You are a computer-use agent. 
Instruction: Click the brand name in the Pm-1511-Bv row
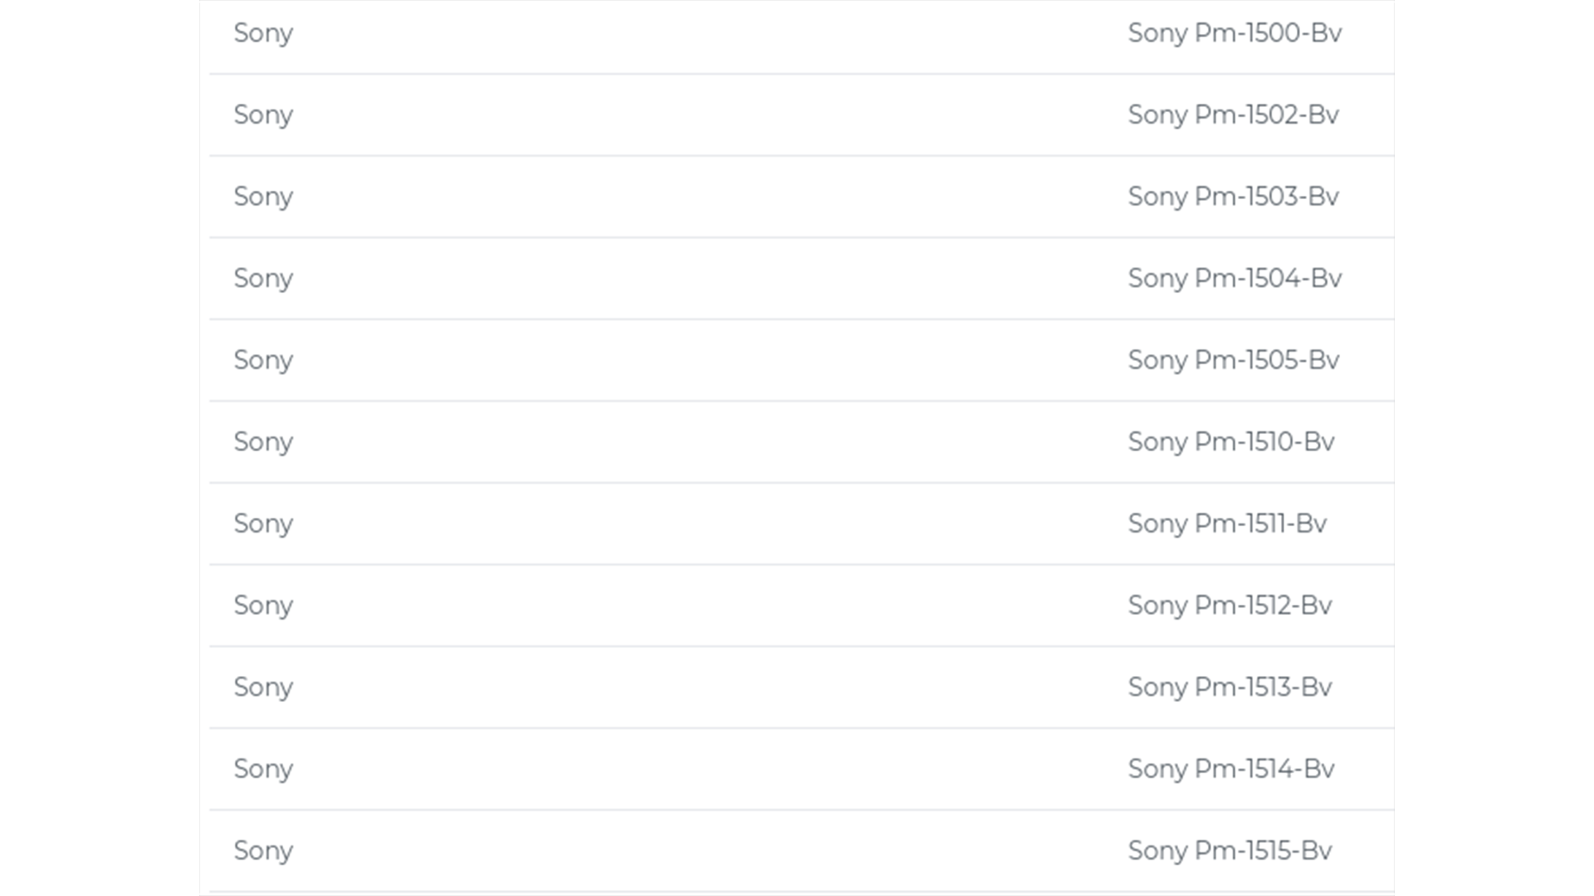pos(263,523)
